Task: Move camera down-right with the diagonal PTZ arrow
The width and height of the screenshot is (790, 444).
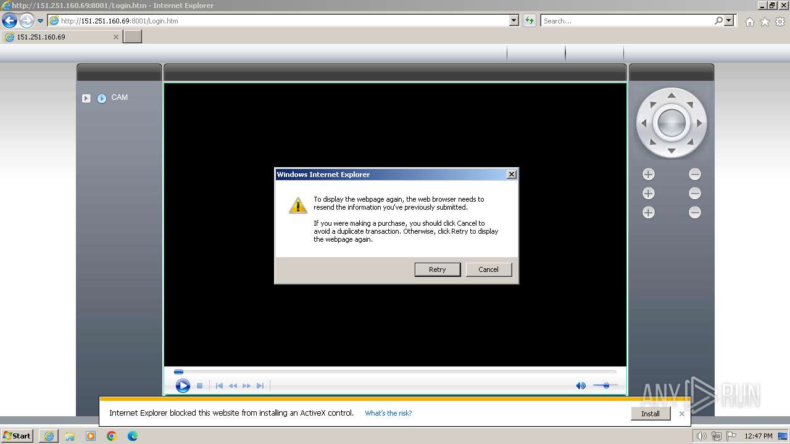Action: [691, 142]
